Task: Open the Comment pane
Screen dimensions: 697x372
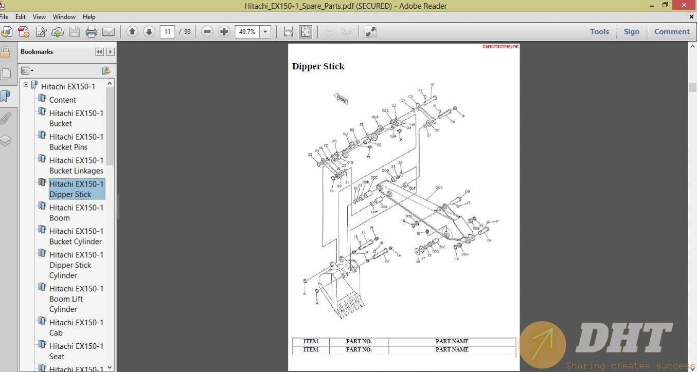Action: coord(672,32)
